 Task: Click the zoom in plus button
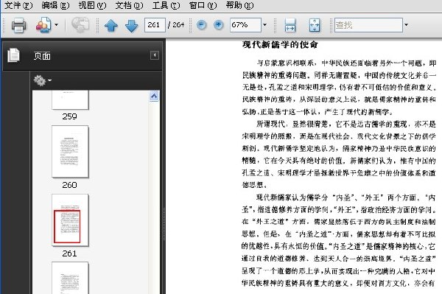[x=219, y=25]
